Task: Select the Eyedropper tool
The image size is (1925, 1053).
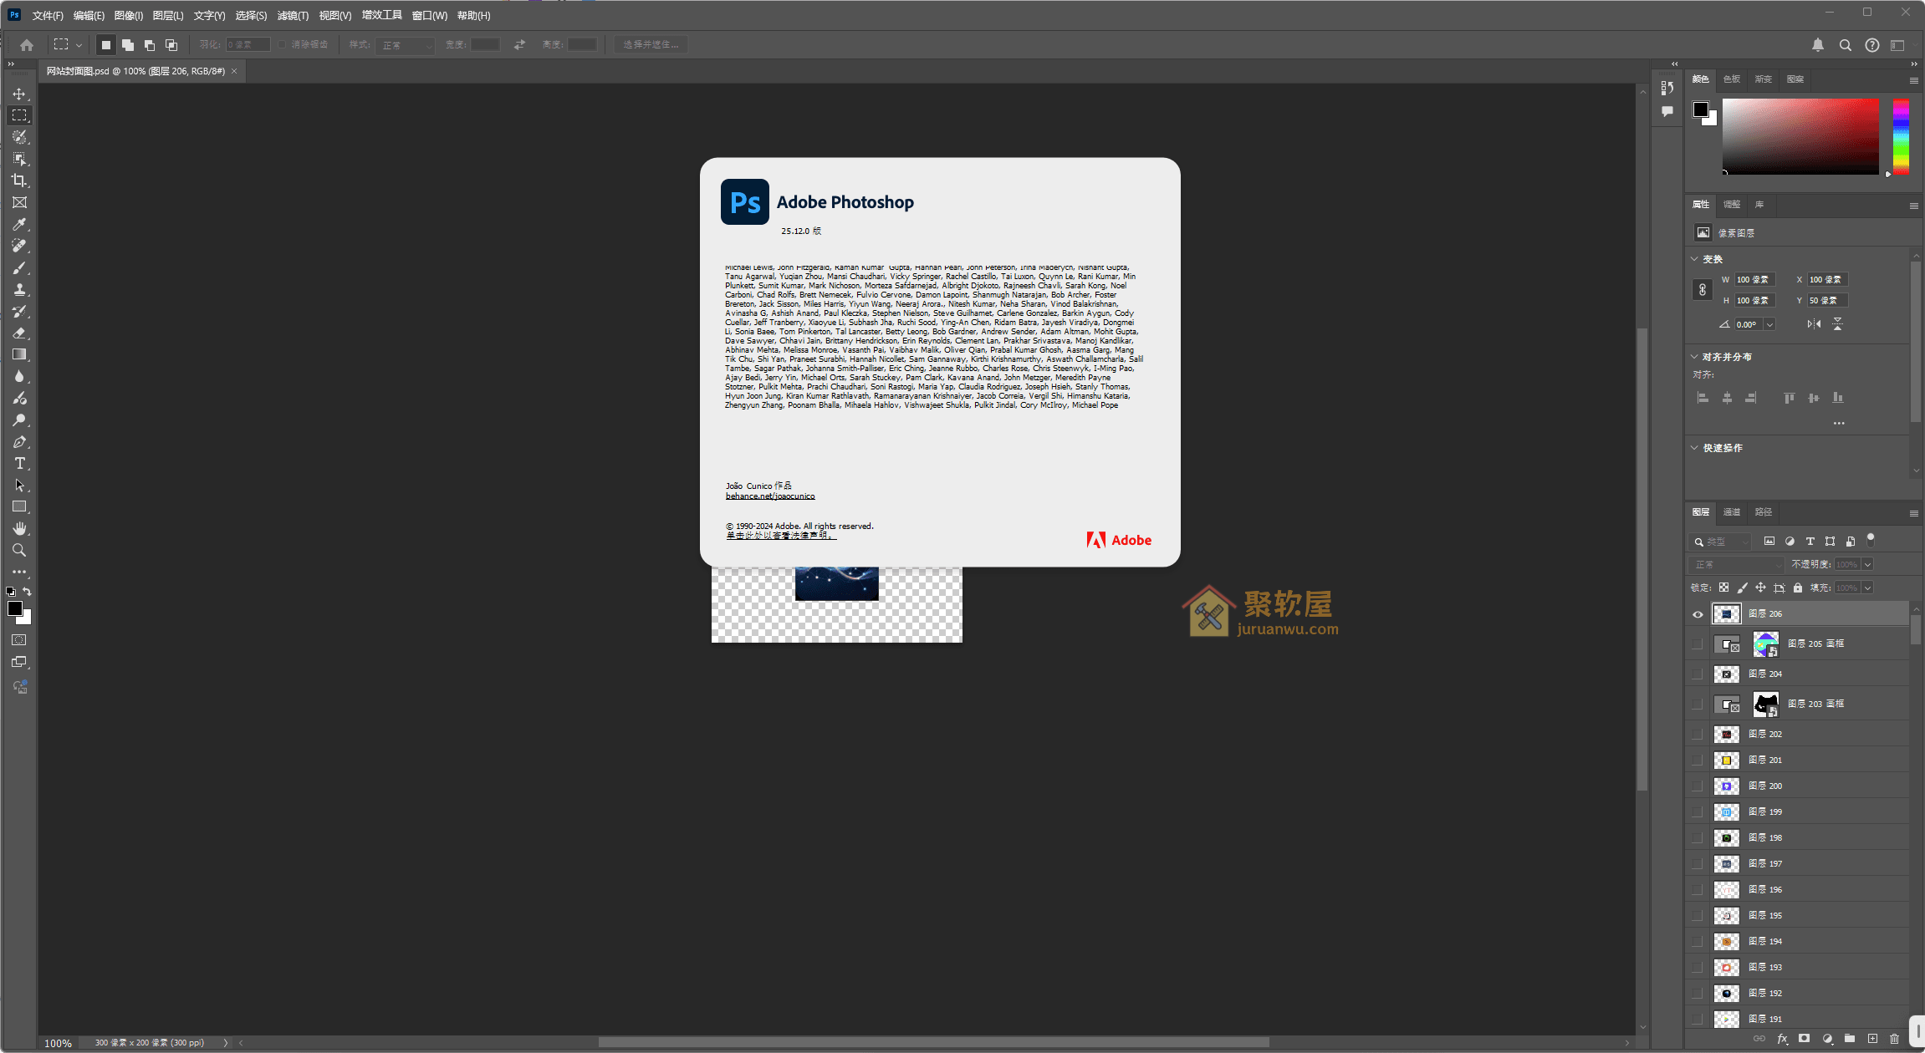Action: point(18,224)
